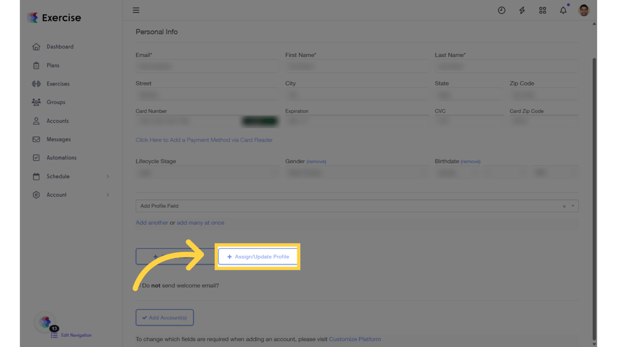Open the Dashboard from the sidebar
This screenshot has width=617, height=347.
point(36,47)
